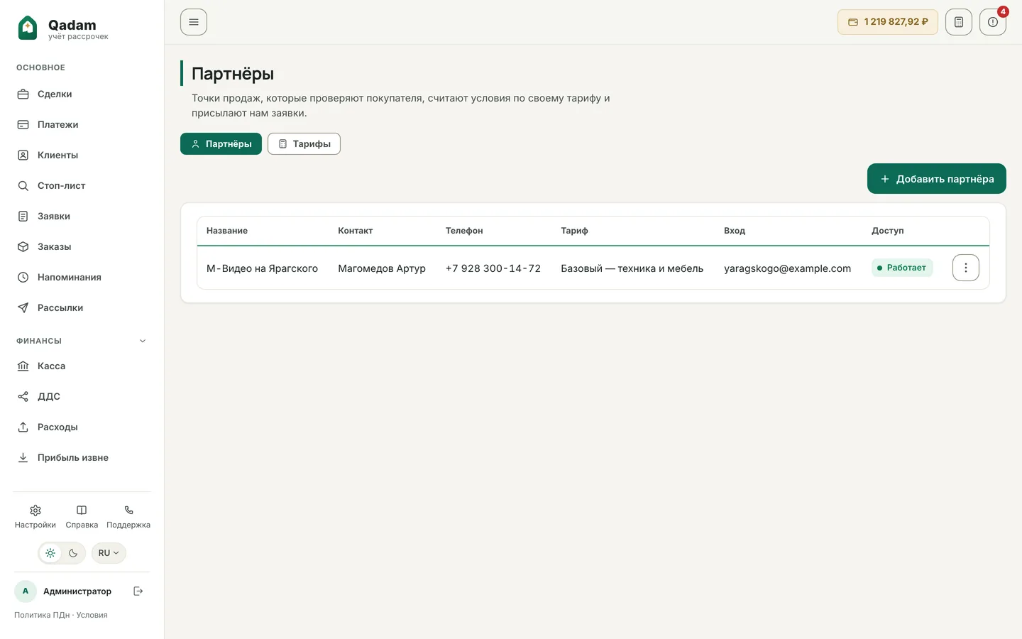1022x639 pixels.
Task: Open Платежи section
Action: coord(82,125)
